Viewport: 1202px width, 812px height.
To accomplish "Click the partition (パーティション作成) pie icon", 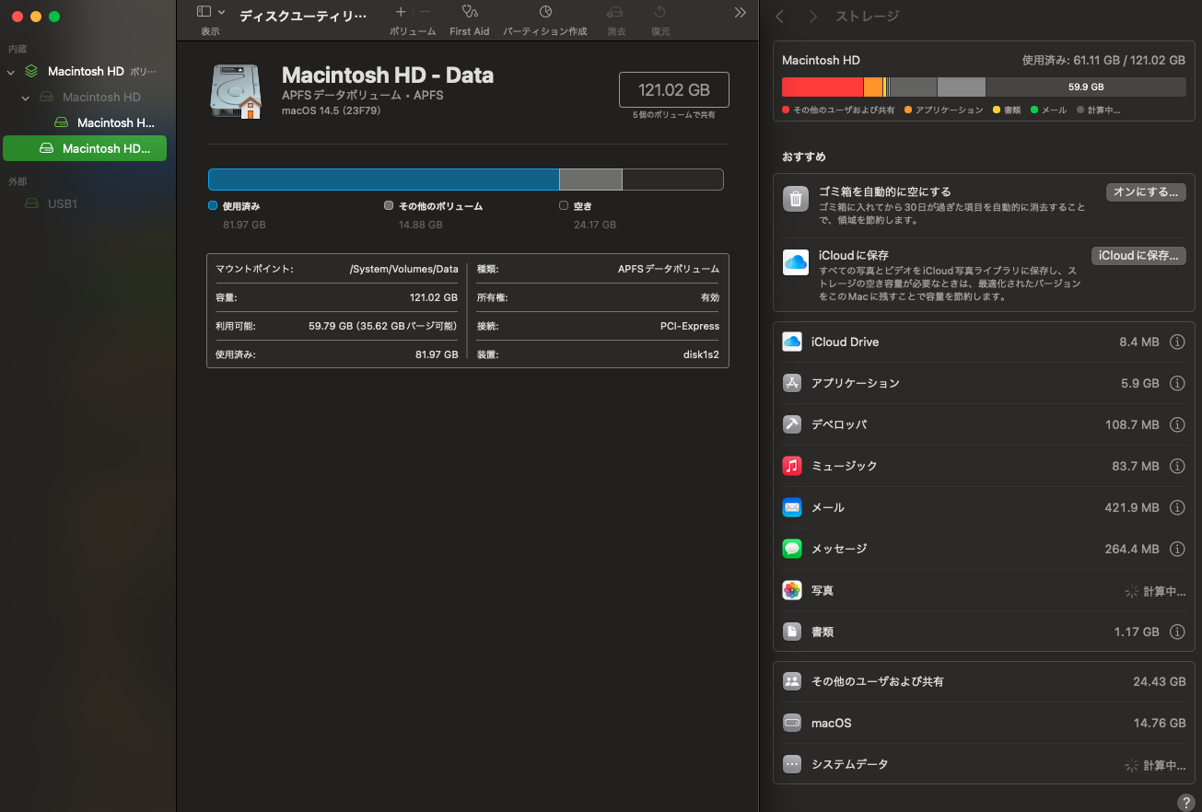I will (x=545, y=13).
